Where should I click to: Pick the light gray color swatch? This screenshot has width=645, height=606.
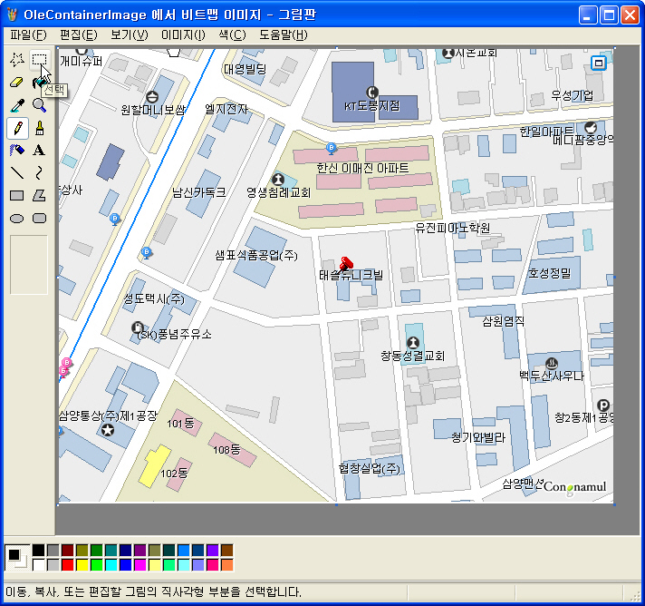point(53,565)
